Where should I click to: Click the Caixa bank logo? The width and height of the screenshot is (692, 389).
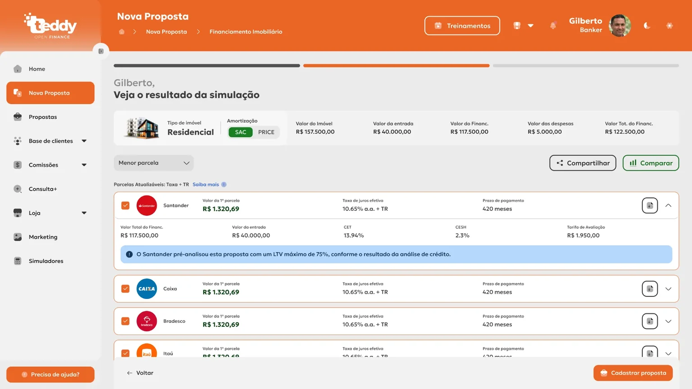click(x=146, y=289)
